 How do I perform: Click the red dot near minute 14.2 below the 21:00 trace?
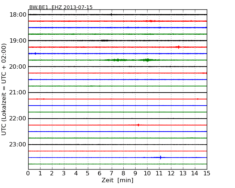tap(198, 99)
